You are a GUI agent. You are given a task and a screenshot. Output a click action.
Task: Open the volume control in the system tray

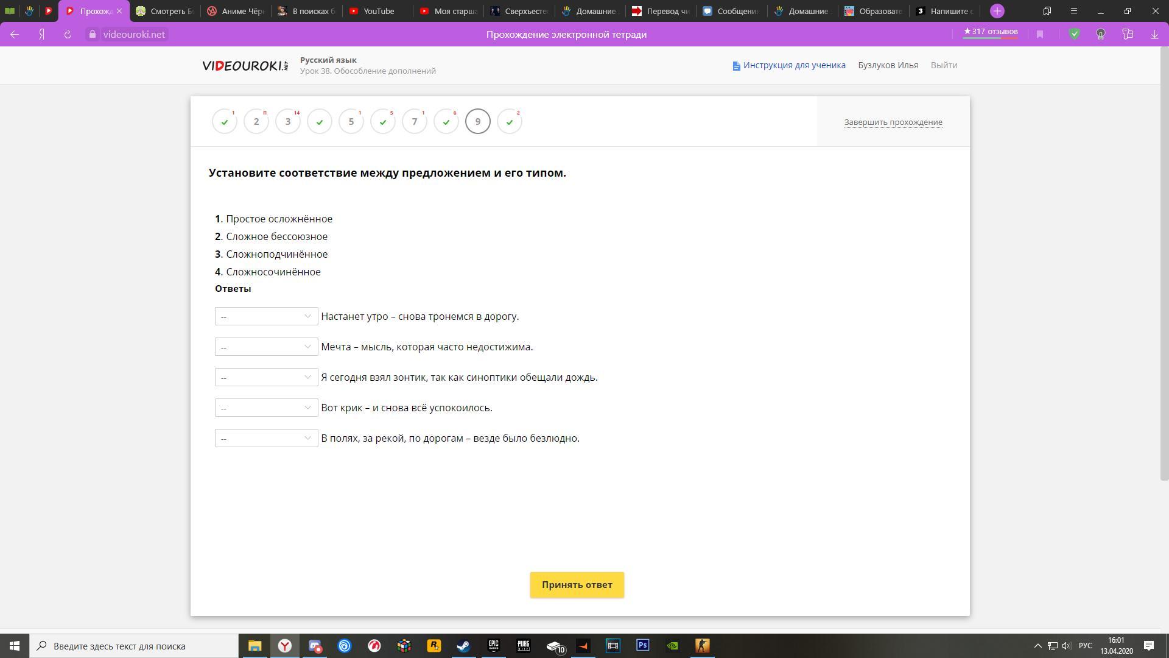click(1066, 646)
